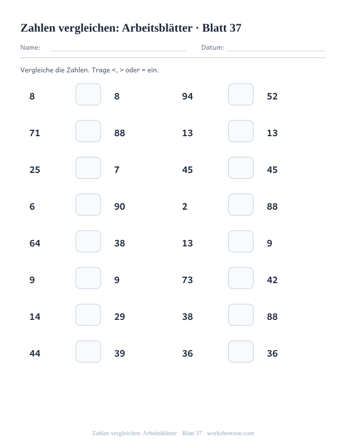Click the Name line field

coord(118,48)
